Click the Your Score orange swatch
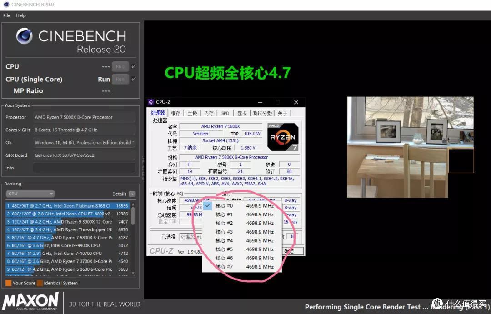The image size is (491, 314). (9, 283)
